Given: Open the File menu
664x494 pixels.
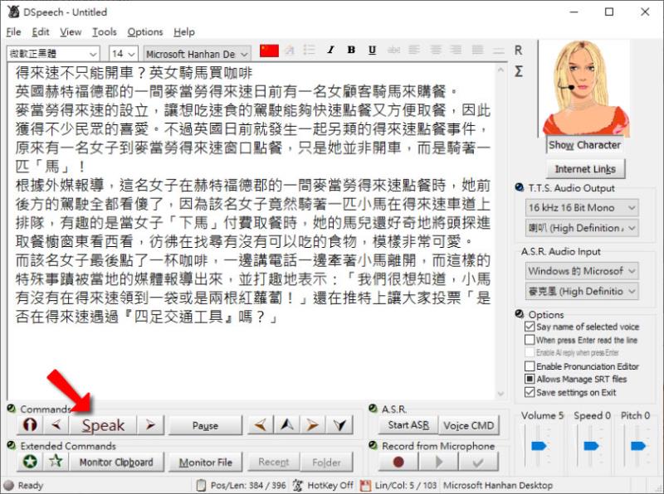Looking at the screenshot, I should coord(13,32).
